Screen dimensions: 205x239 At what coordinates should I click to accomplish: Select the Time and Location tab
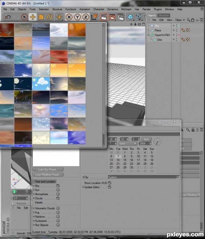45,182
